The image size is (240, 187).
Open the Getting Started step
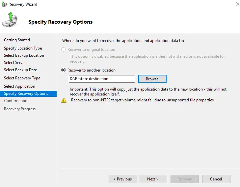click(x=17, y=40)
